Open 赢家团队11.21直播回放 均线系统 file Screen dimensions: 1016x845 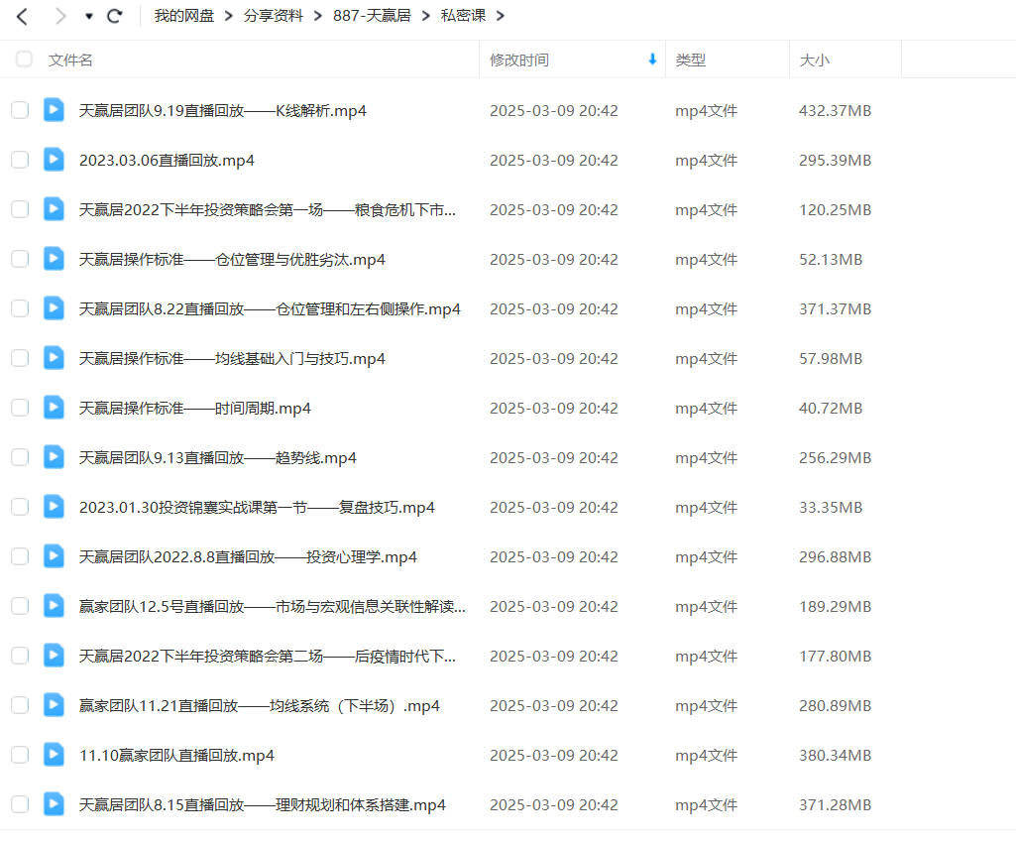point(259,706)
